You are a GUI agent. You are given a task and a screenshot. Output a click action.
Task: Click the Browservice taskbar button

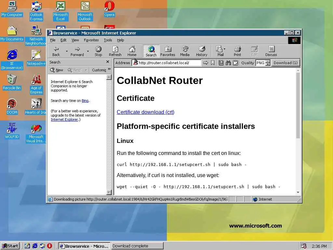(85, 246)
